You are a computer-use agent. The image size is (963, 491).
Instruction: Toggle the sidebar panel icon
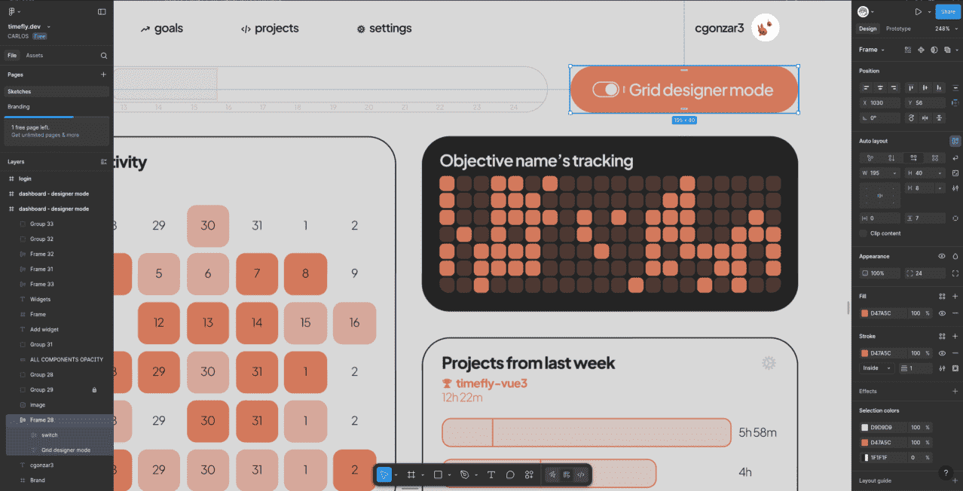[x=102, y=11]
